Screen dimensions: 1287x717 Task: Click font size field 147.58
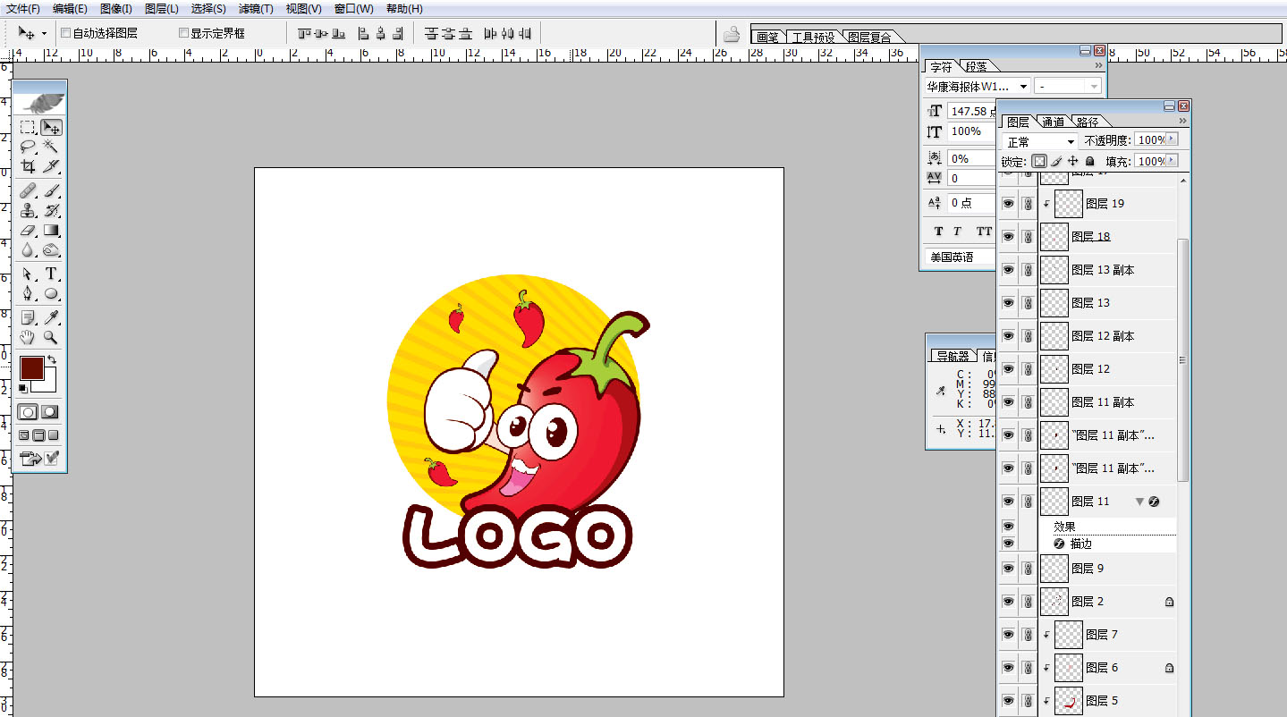pos(971,112)
